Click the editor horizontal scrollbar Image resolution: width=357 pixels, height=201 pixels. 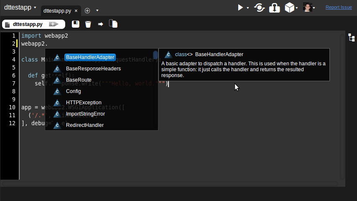coord(170,184)
